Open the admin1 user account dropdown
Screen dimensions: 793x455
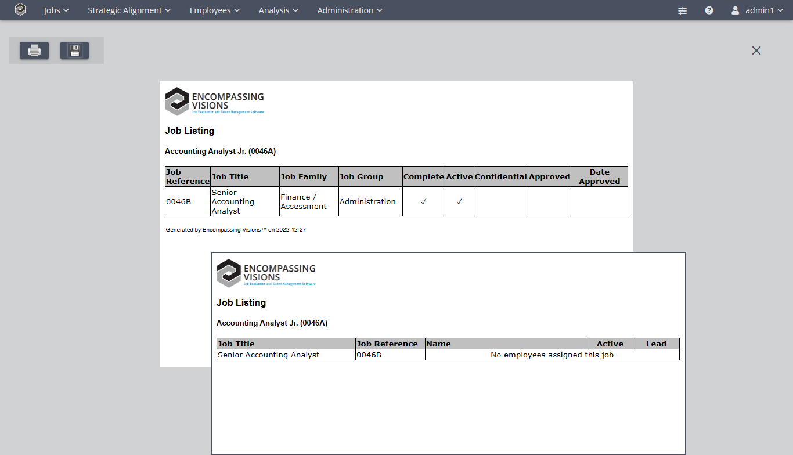tap(757, 10)
